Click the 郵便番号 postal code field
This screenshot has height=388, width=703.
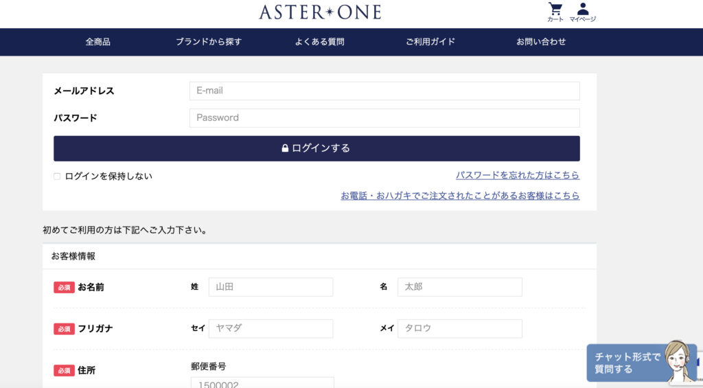pyautogui.click(x=262, y=383)
